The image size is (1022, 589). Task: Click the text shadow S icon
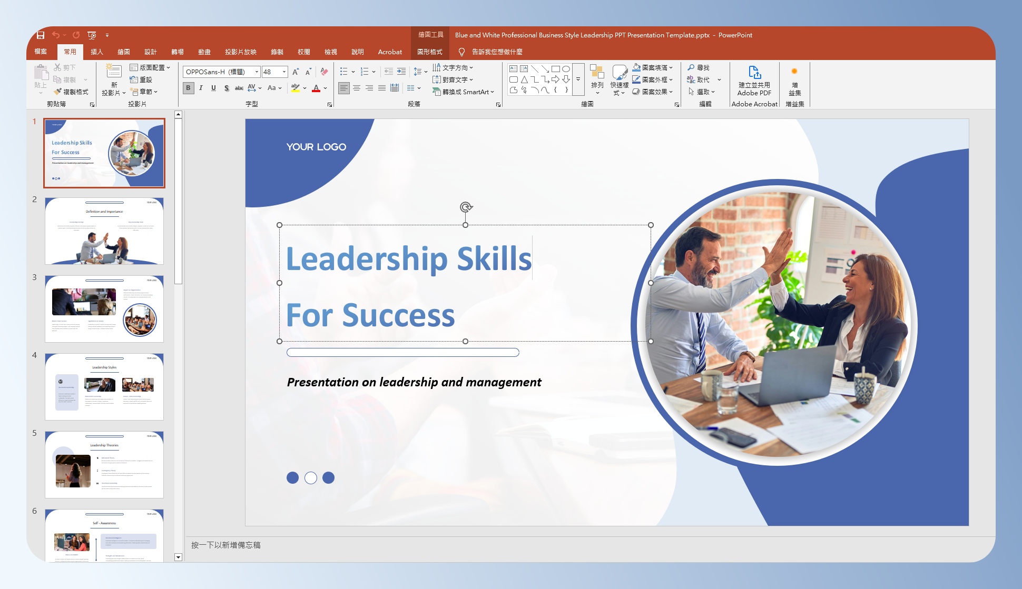tap(227, 88)
